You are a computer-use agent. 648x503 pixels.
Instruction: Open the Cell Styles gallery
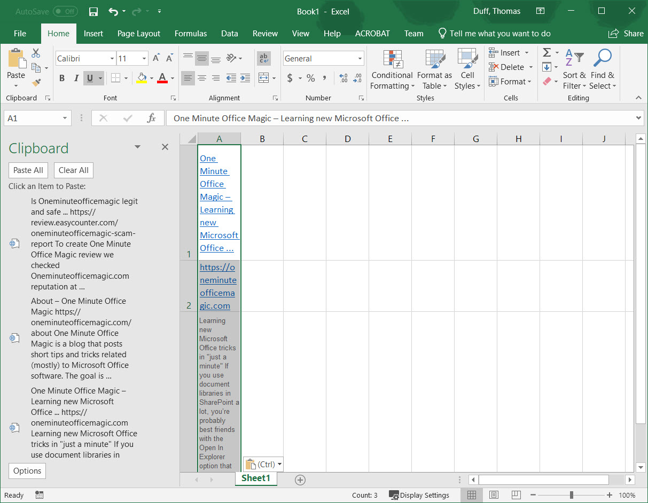(x=467, y=69)
